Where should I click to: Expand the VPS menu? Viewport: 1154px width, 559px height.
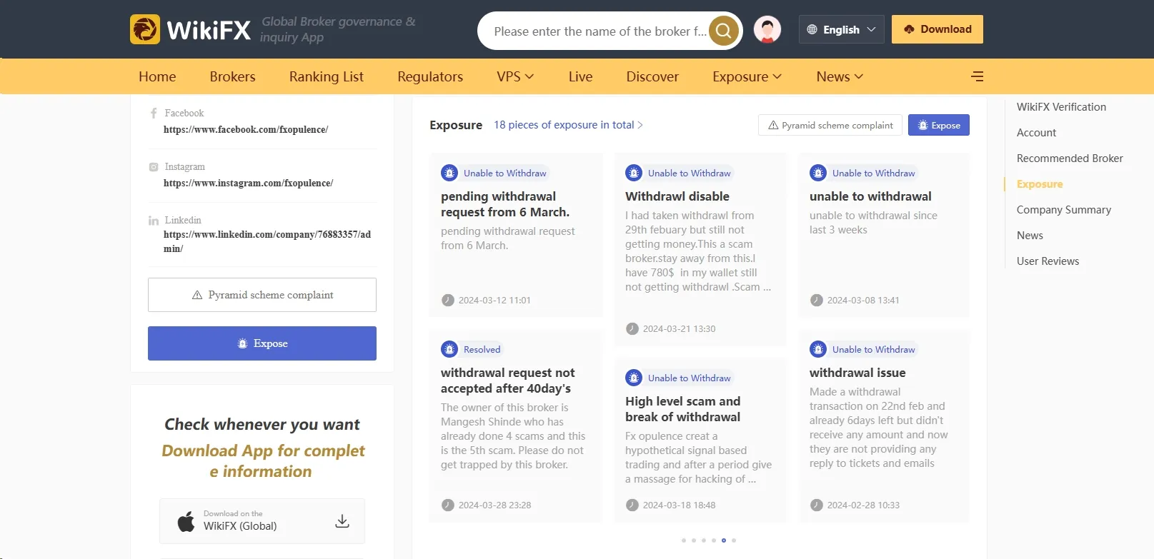point(515,76)
